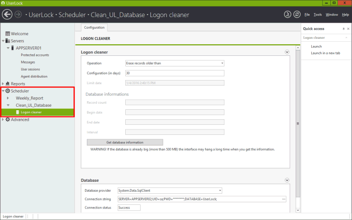Click the Logon cleaner status bar tab
The width and height of the screenshot is (352, 220).
coord(13,216)
